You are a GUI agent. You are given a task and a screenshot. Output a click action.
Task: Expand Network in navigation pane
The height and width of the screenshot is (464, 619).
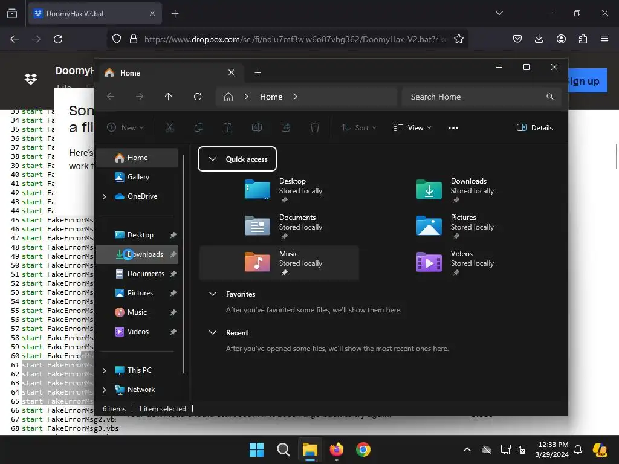[x=104, y=390]
